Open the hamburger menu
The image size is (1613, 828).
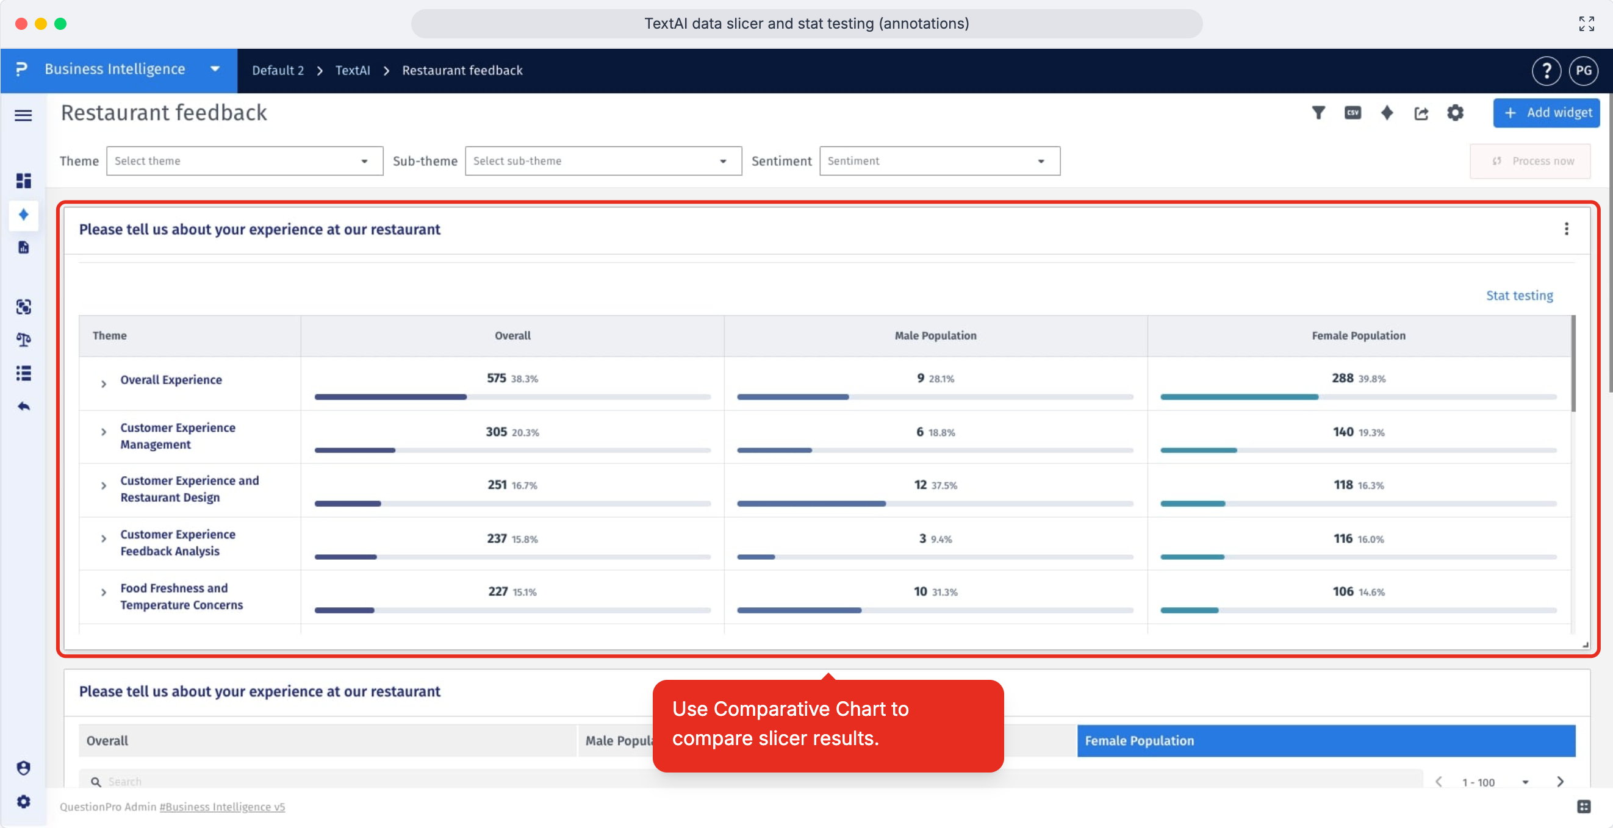click(23, 115)
